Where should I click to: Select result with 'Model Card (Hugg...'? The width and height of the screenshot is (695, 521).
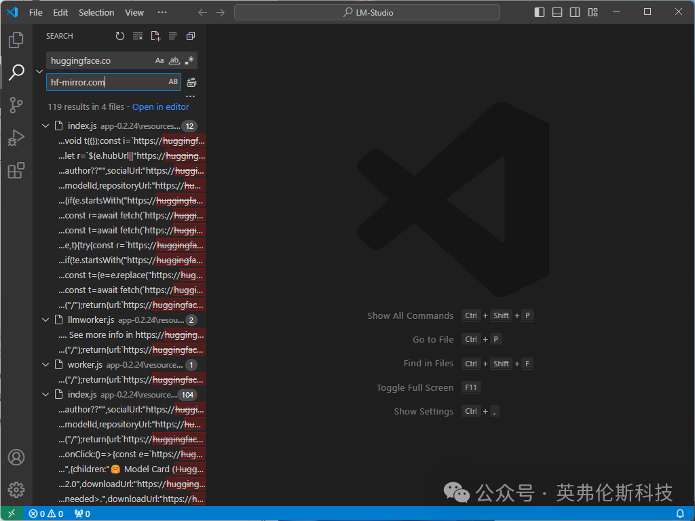tap(132, 469)
